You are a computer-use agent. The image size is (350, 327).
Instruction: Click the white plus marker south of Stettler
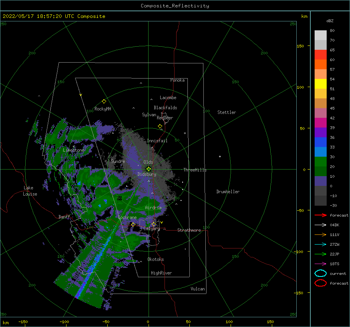click(220, 156)
